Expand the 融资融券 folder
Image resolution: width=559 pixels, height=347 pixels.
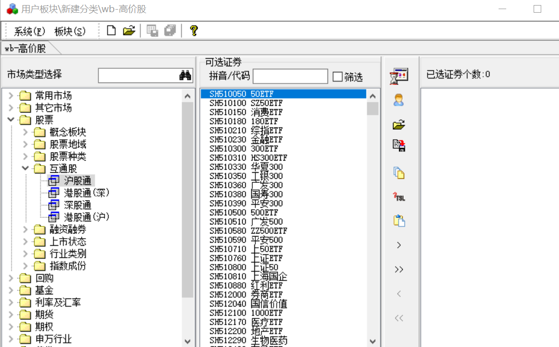click(x=25, y=229)
